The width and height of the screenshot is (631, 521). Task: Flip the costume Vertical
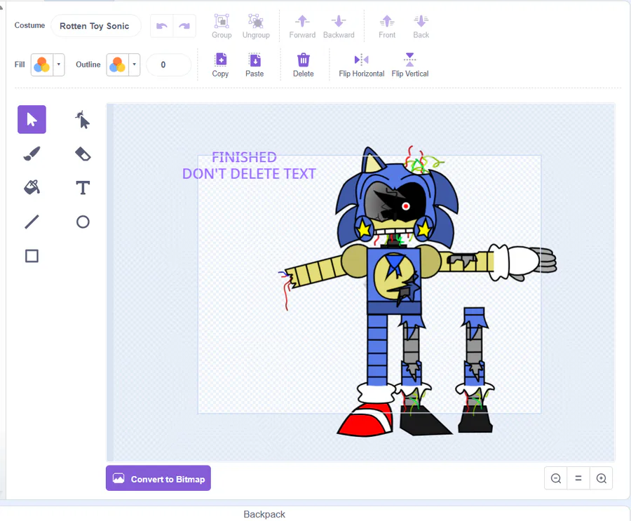point(410,65)
